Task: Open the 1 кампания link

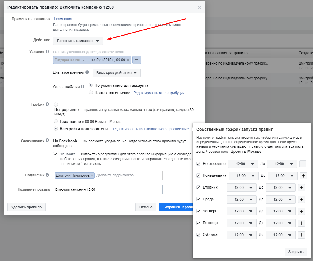Action: (x=63, y=19)
